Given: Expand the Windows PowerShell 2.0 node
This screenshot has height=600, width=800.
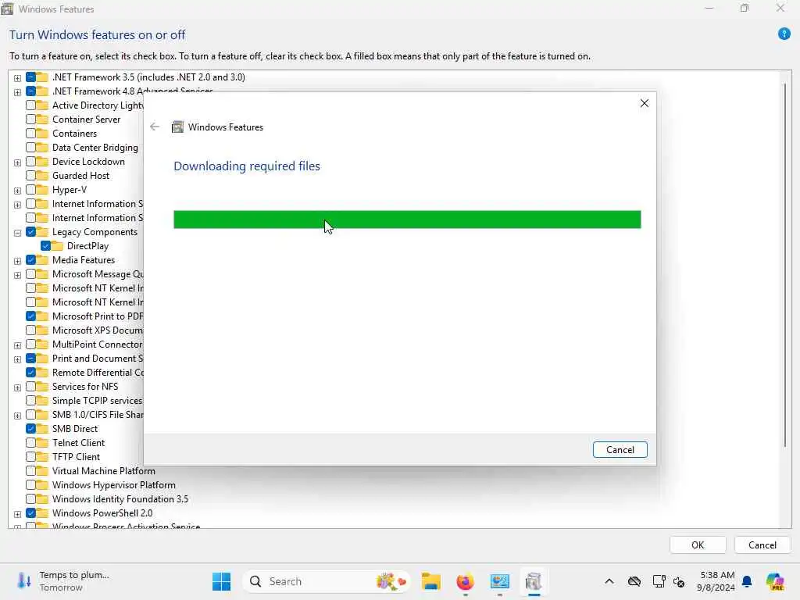Looking at the screenshot, I should tap(17, 514).
